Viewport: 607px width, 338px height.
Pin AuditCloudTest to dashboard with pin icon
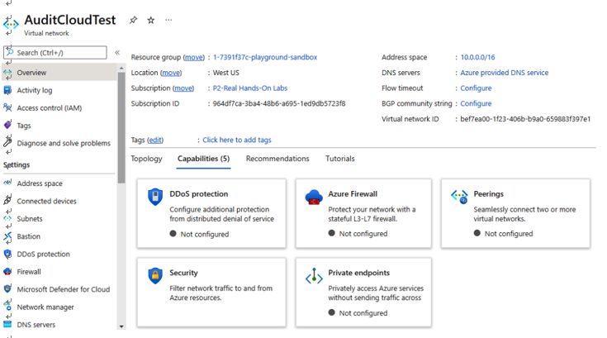pyautogui.click(x=133, y=20)
